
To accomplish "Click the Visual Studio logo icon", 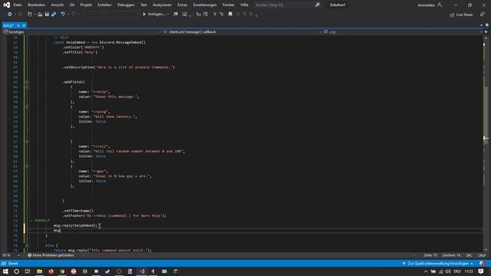I will coord(6,5).
